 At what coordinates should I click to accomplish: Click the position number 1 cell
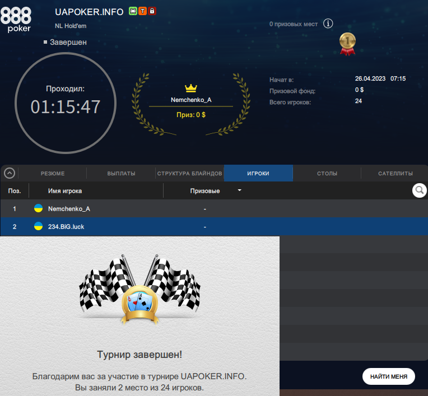pos(15,209)
